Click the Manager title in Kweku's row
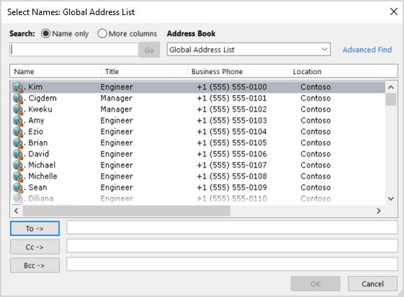The image size is (404, 297). click(x=117, y=109)
